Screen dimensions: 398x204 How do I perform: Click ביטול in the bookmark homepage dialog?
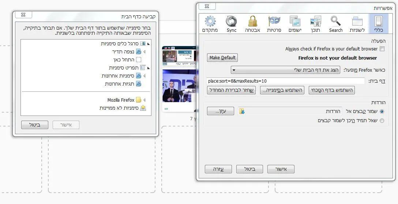(x=35, y=125)
